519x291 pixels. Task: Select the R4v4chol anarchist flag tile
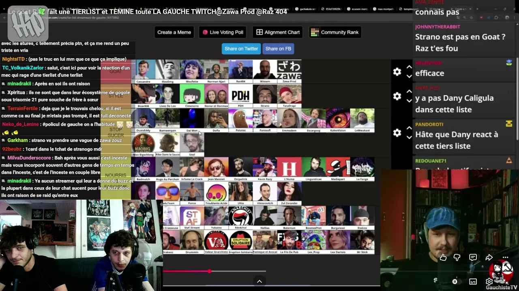coord(240,217)
